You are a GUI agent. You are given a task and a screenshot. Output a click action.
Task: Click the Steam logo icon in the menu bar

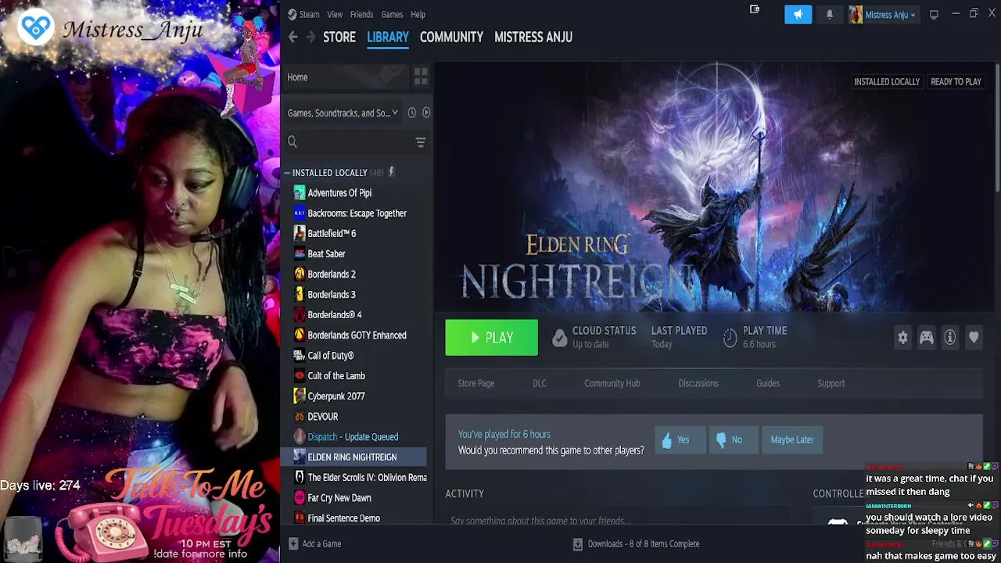tap(292, 14)
